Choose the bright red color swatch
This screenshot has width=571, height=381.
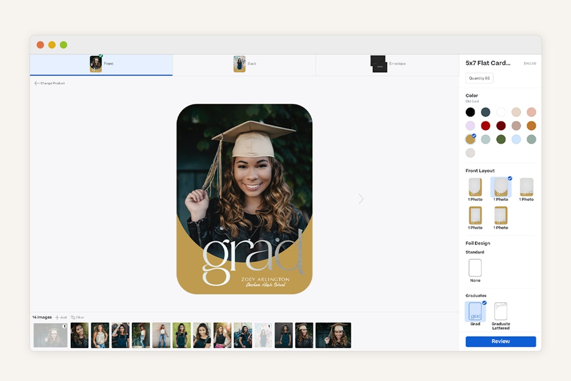click(x=485, y=126)
